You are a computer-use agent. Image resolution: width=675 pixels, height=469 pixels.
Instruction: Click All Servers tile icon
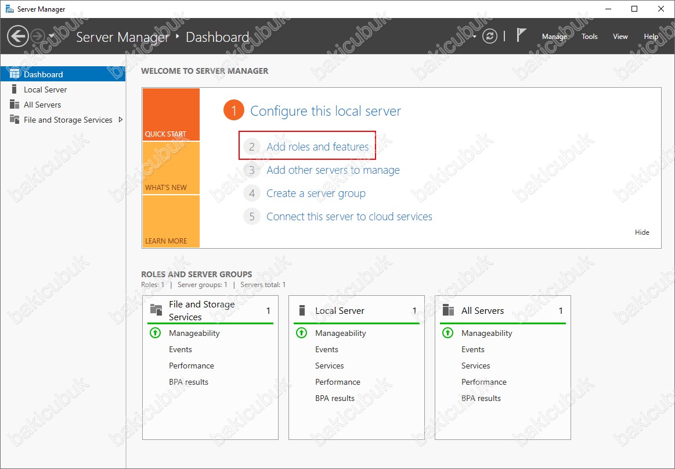[448, 310]
